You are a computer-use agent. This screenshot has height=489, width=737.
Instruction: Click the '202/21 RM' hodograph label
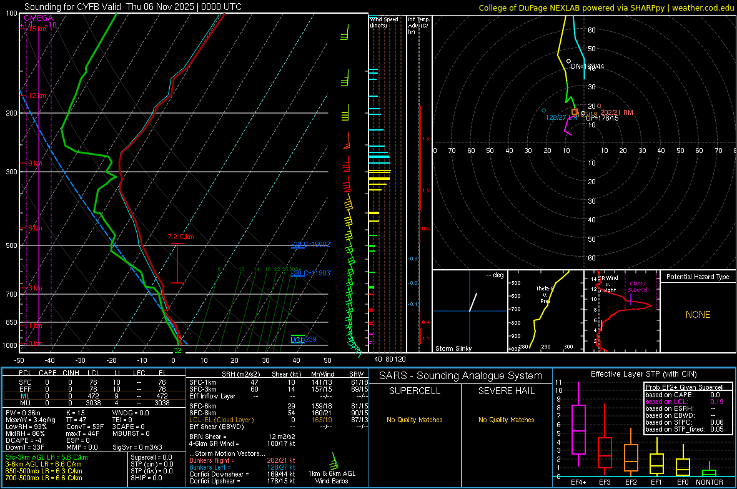click(x=616, y=112)
